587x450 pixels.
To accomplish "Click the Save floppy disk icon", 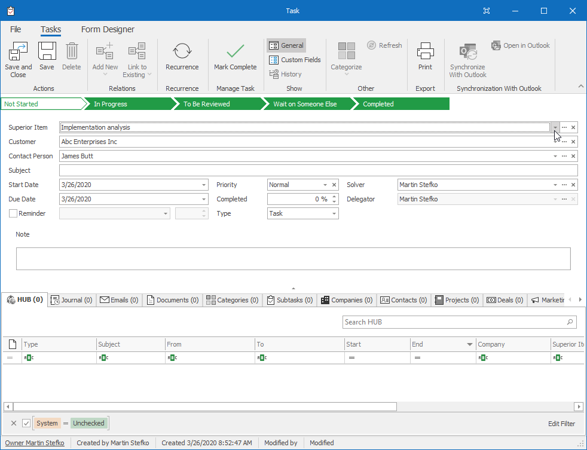I will [47, 52].
